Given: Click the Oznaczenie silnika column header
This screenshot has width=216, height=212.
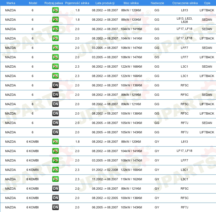Looking at the screenshot, I should pyautogui.click(x=185, y=3).
